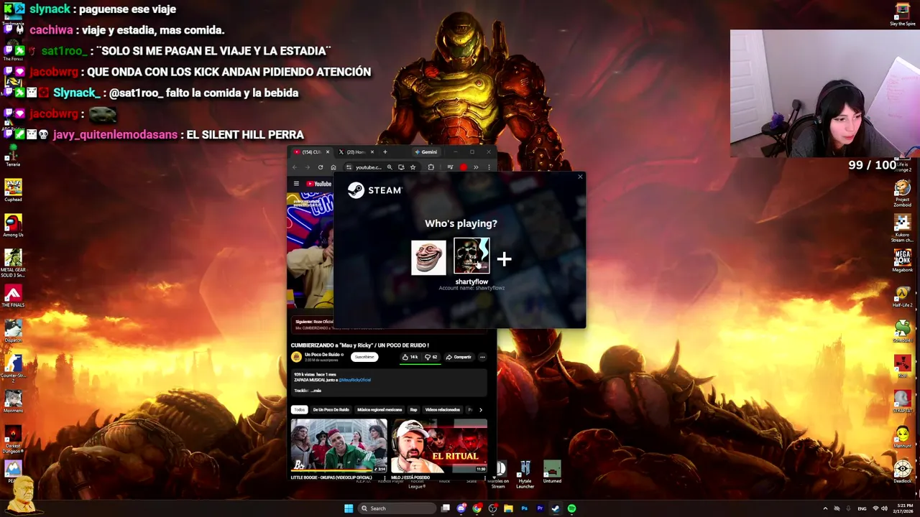Open the Half-Life 2 desktop shortcut
The height and width of the screenshot is (517, 920).
tap(902, 296)
